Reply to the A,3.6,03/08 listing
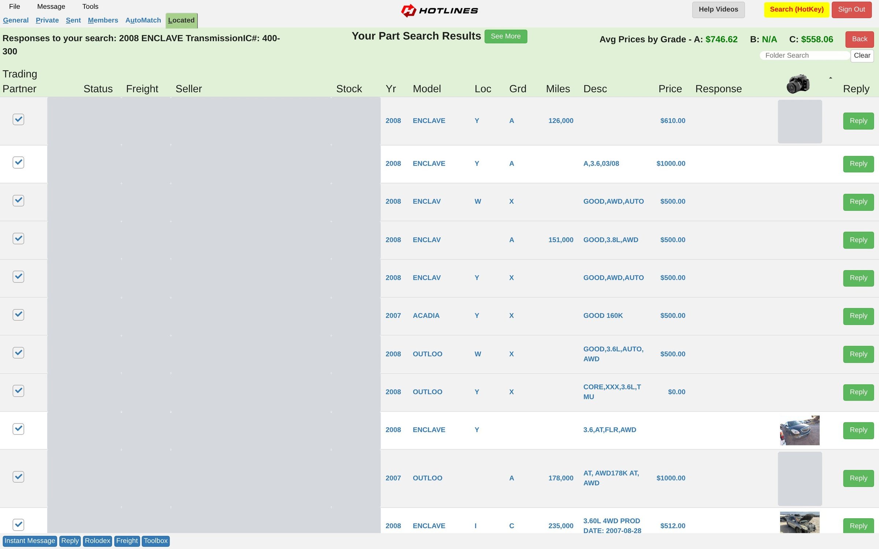Screen dimensions: 879x549 pos(858,164)
